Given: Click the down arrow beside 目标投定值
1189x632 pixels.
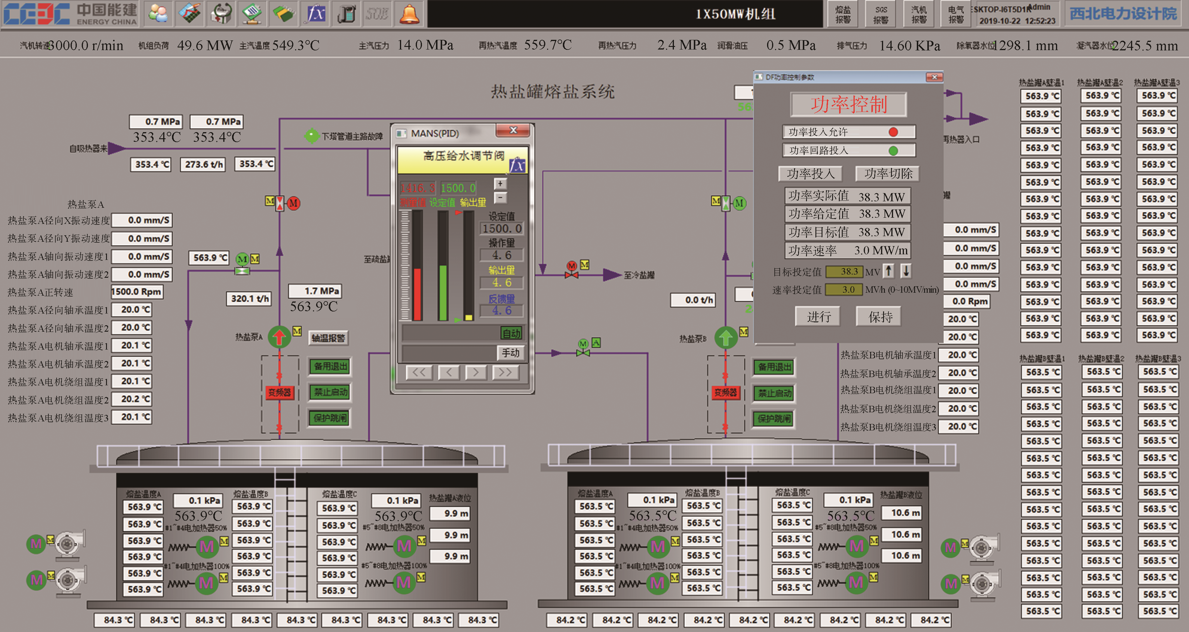Looking at the screenshot, I should click(906, 271).
